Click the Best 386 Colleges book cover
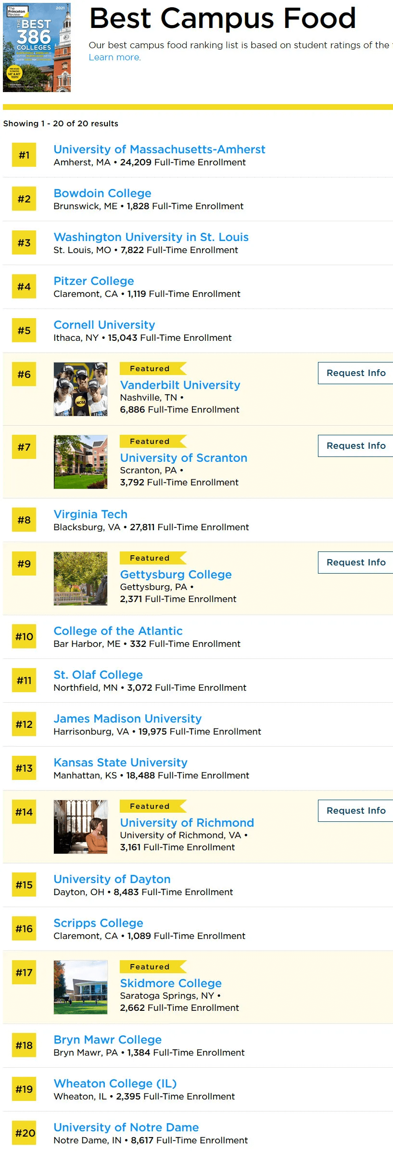Viewport: 393px width, 1153px height. click(x=37, y=47)
